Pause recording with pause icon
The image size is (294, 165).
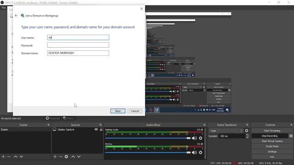(x=291, y=136)
